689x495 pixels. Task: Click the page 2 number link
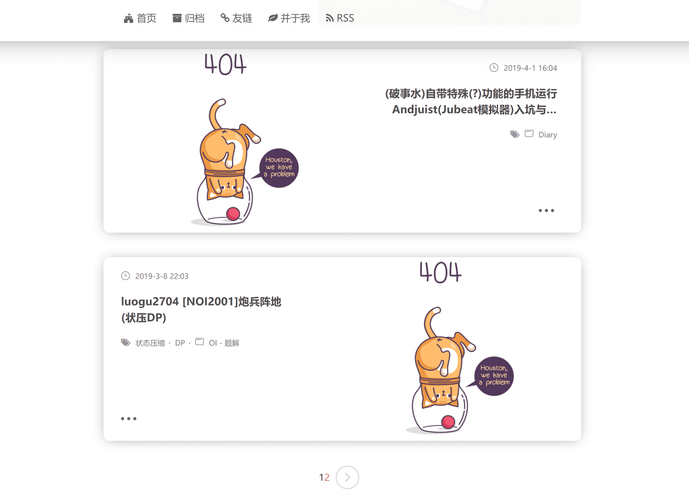coord(326,477)
